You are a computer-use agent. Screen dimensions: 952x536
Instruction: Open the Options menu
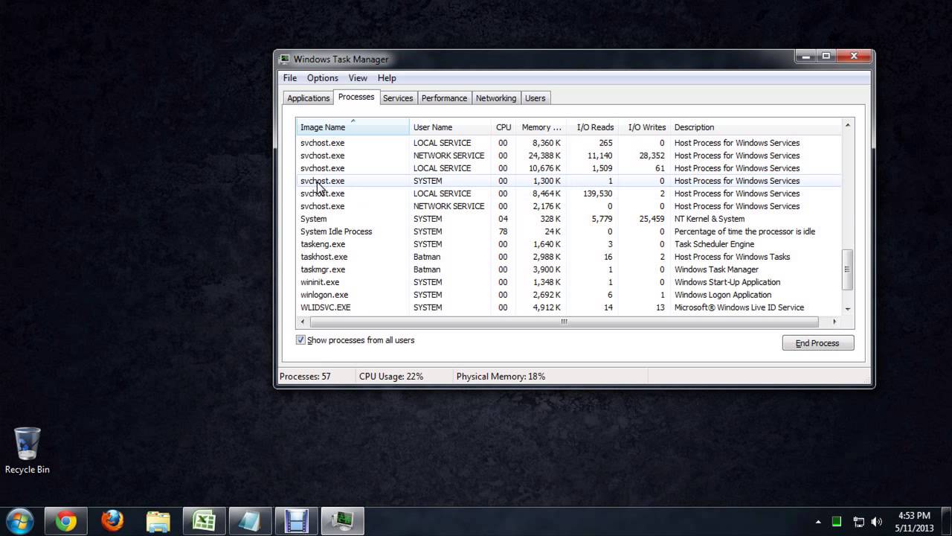tap(323, 78)
